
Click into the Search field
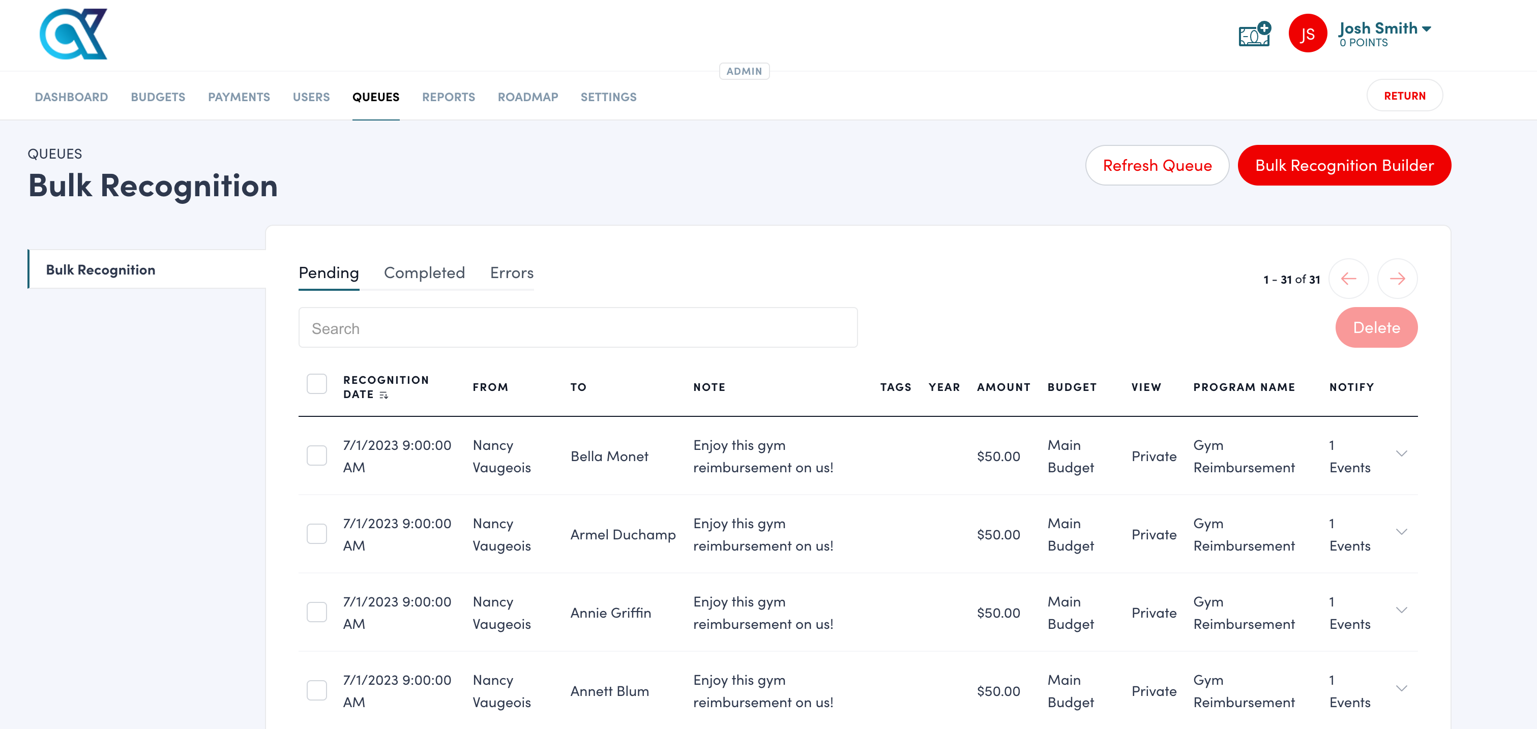(x=578, y=328)
